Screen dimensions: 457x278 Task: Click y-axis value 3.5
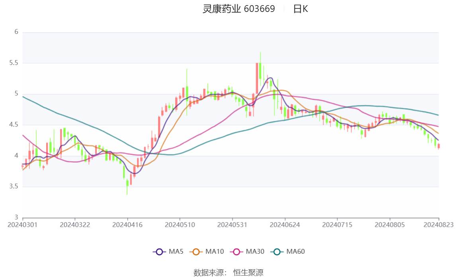14,186
